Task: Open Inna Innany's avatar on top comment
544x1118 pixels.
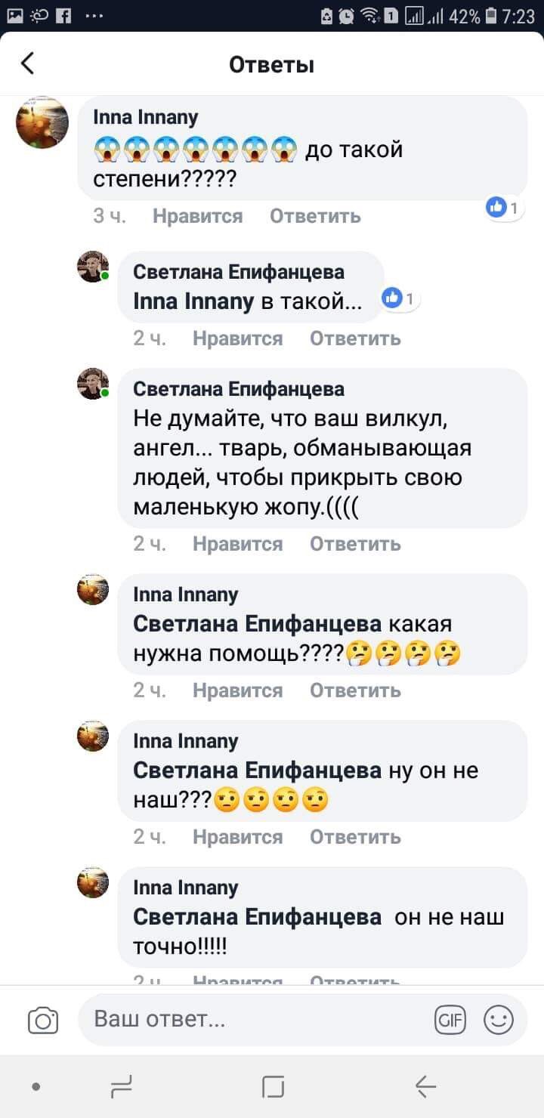Action: (42, 122)
